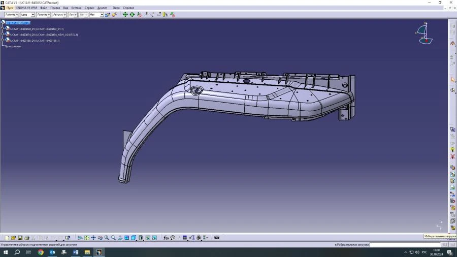Click the Save icon in bottom toolbar
457x257 pixels.
pyautogui.click(x=20, y=238)
